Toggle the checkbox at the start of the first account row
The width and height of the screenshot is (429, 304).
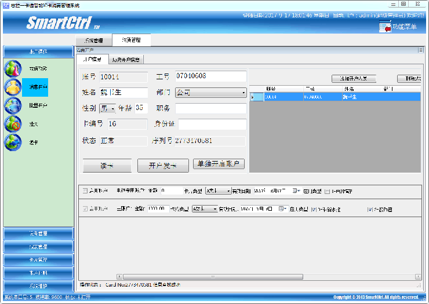(x=85, y=191)
